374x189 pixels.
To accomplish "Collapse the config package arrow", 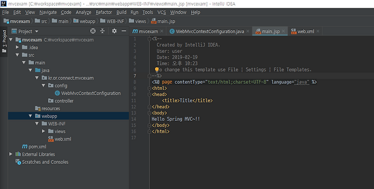I will pyautogui.click(x=43, y=85).
